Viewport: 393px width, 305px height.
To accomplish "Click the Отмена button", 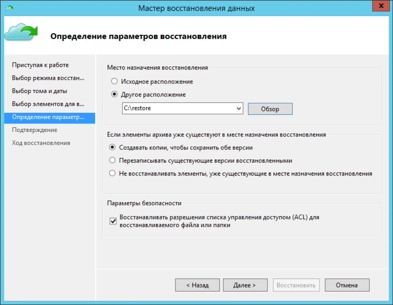I will pos(347,285).
